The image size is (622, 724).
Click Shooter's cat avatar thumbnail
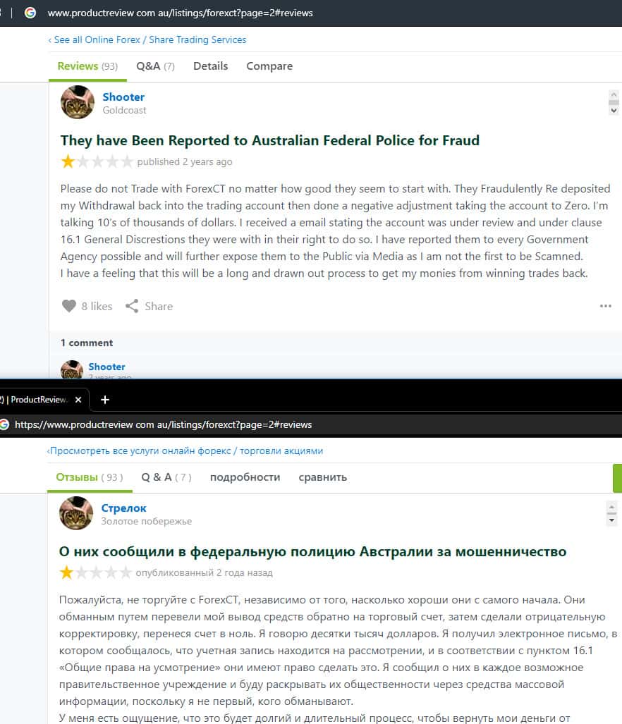pos(78,102)
